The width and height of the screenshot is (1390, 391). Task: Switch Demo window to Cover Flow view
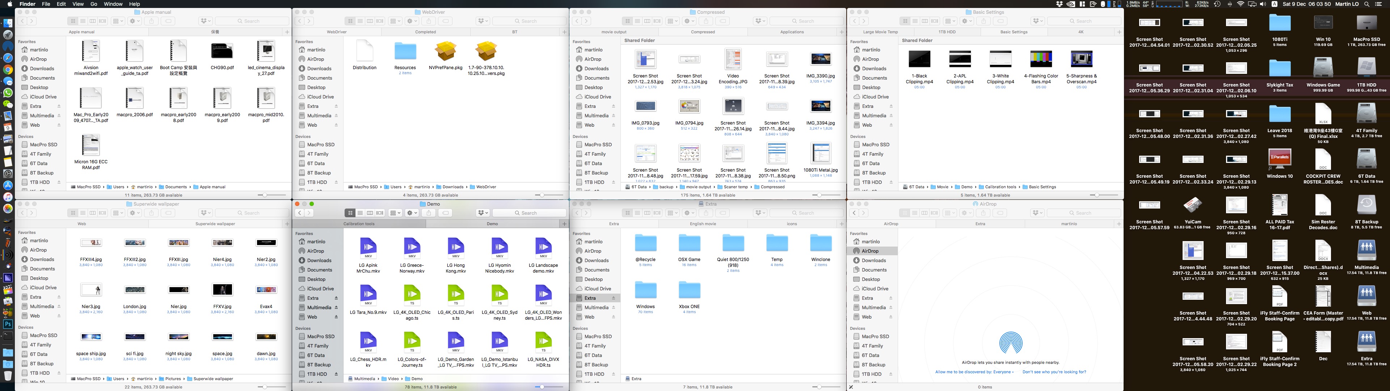point(380,213)
